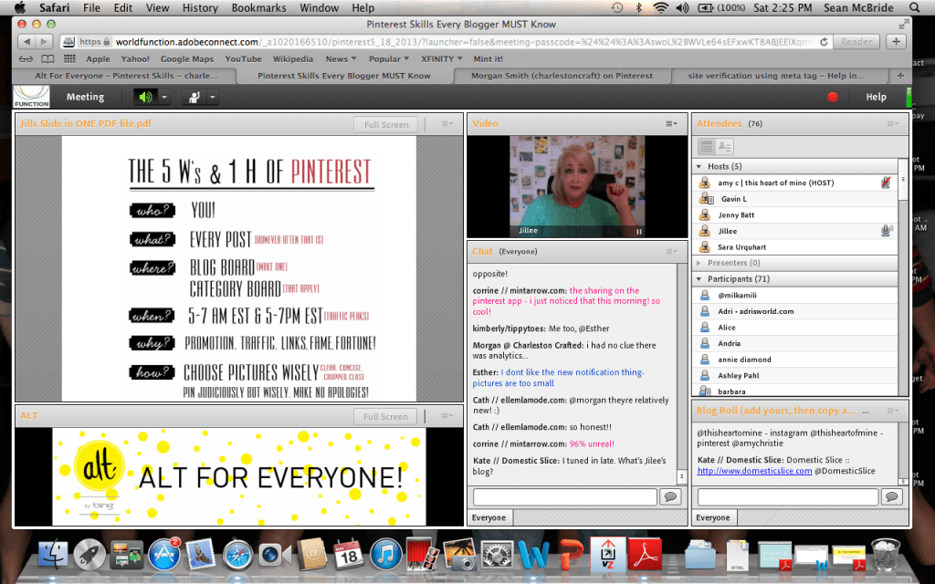This screenshot has height=584, width=935.
Task: Open Top Sites grid icon
Action: [69, 59]
